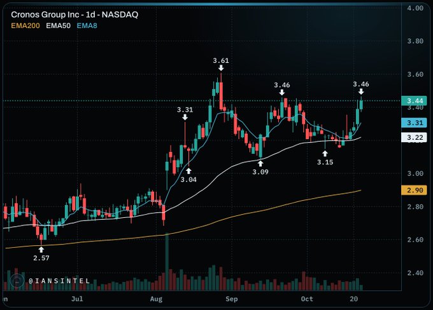Screen dimensions: 433x310
Task: Click the 3.61 peak price annotation
Action: click(x=221, y=60)
